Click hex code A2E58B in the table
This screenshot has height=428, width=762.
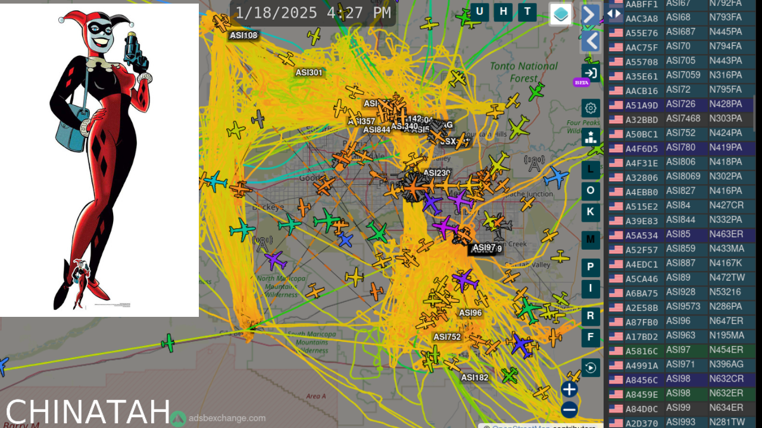point(642,307)
